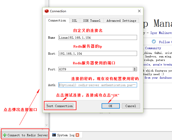Close the System log tab
This screenshot has height=140, width=172.
coord(77,135)
